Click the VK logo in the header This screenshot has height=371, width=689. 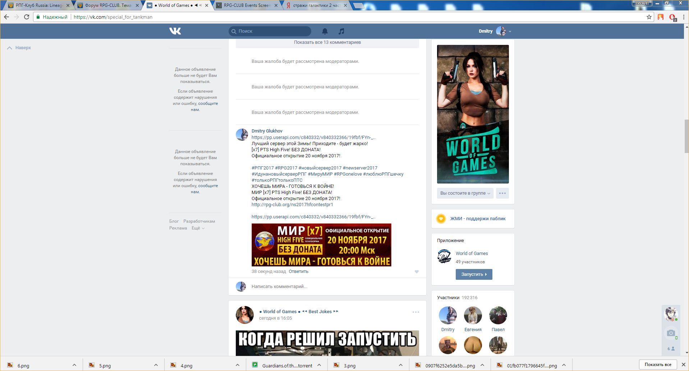pos(175,31)
